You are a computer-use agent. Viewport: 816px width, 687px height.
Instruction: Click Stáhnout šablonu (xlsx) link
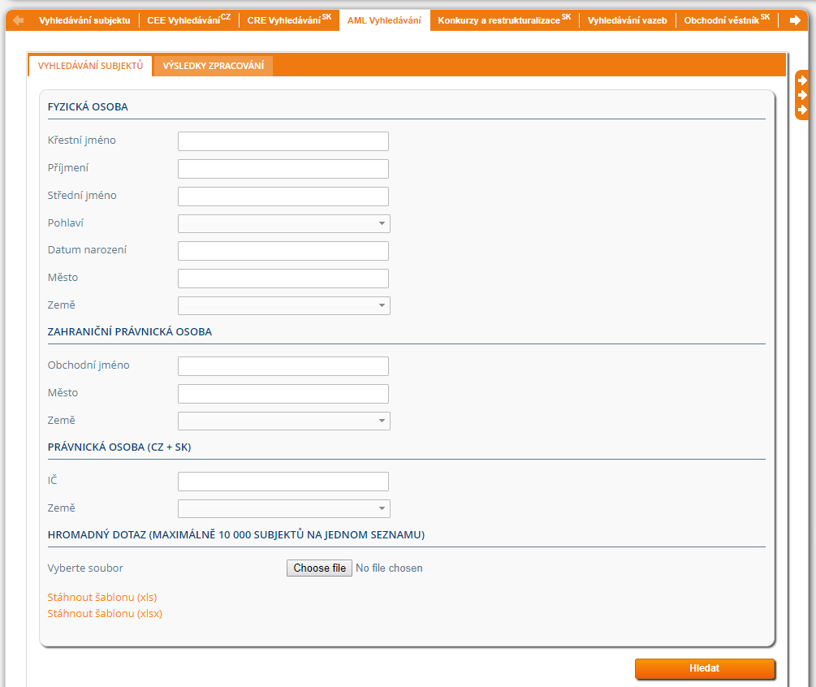pyautogui.click(x=105, y=614)
